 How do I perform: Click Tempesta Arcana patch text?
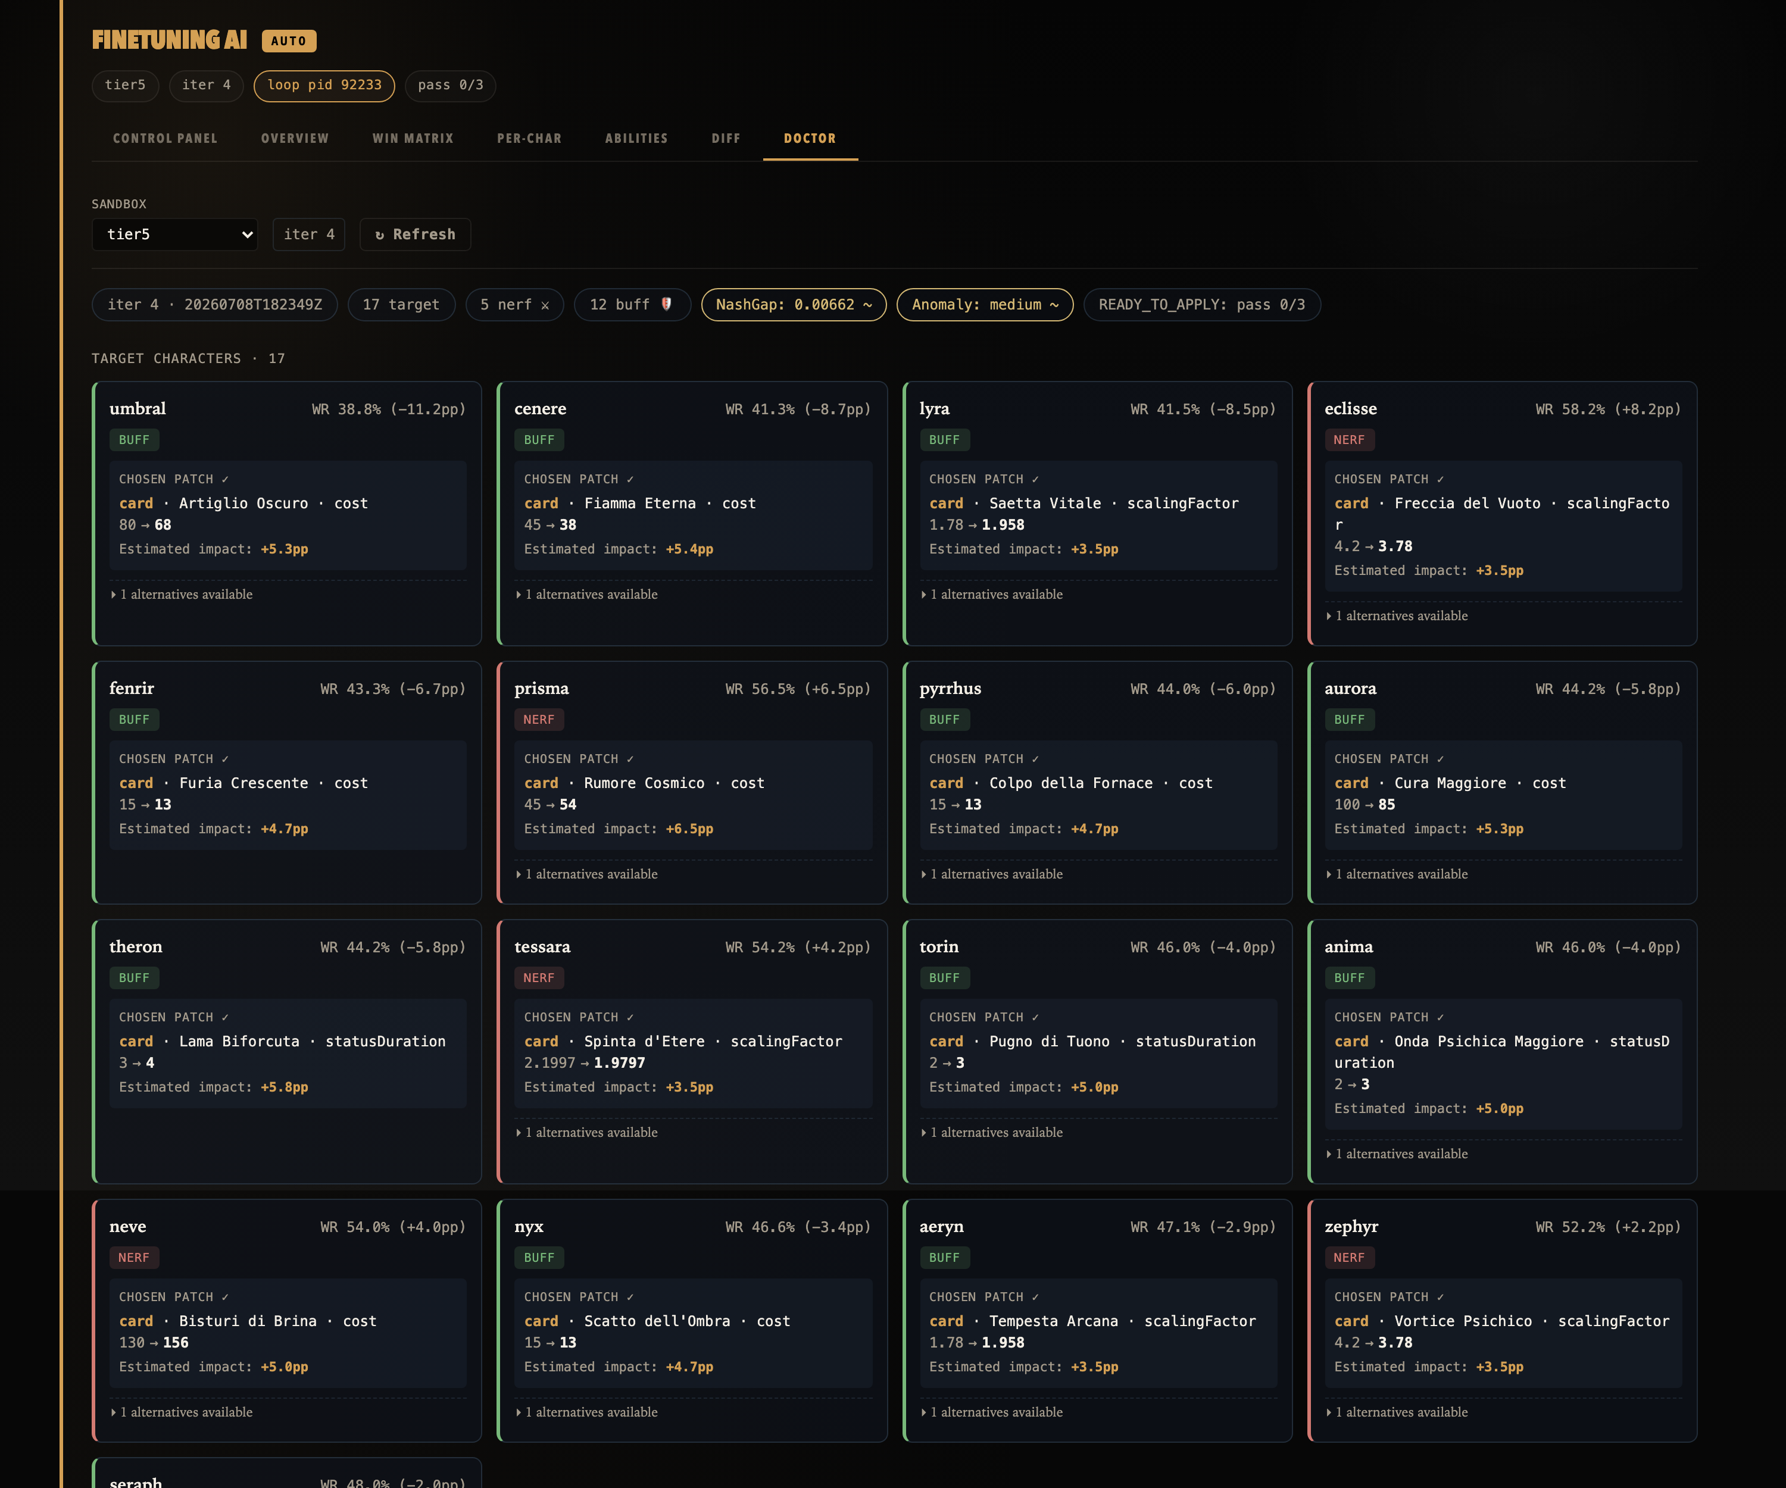(x=1092, y=1321)
